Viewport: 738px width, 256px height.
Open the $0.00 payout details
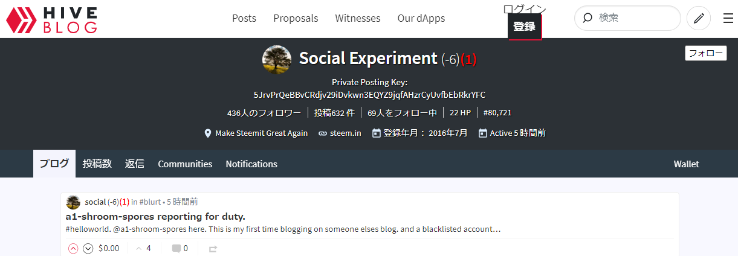point(109,248)
